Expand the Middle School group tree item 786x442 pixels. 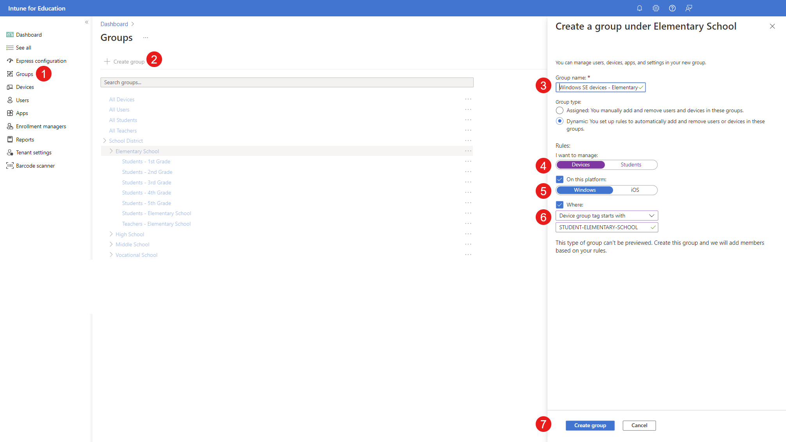(x=111, y=244)
